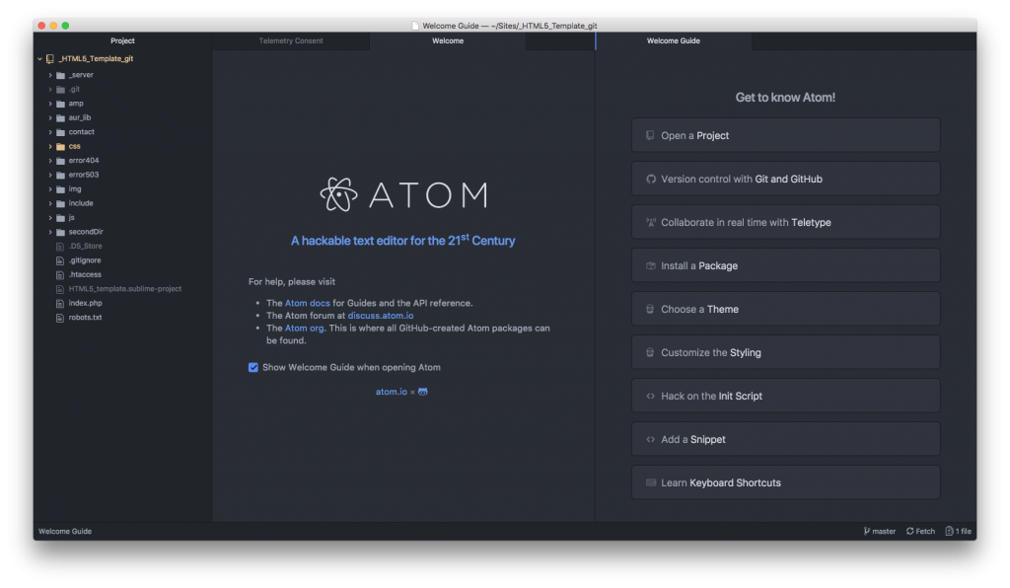Expand Version control with Git and GitHub
Viewport: 1010px width, 588px height.
pyautogui.click(x=785, y=179)
